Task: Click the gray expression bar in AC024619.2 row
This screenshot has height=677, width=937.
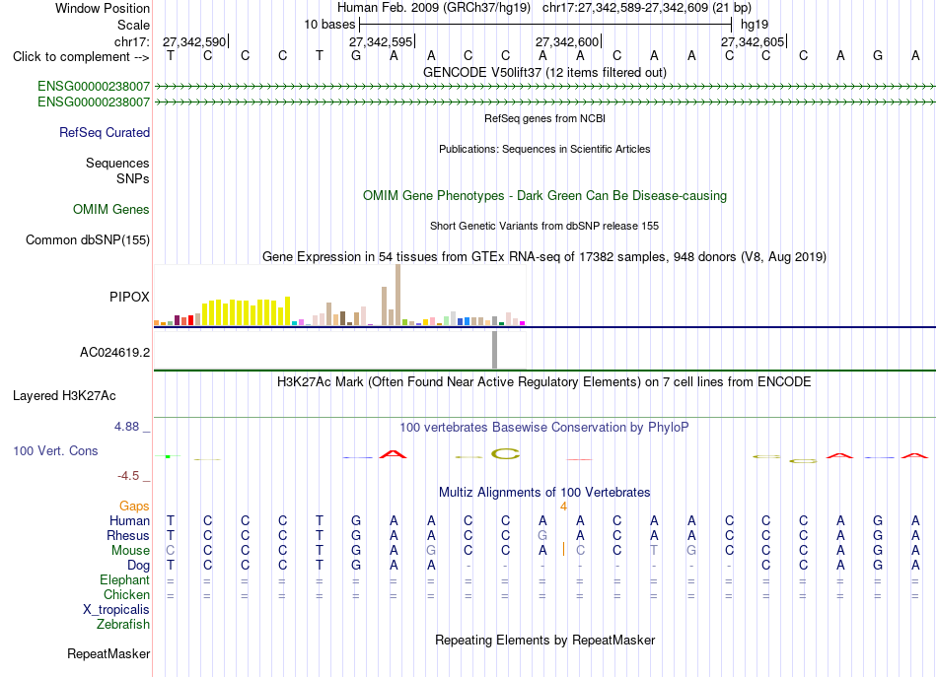Action: (494, 350)
